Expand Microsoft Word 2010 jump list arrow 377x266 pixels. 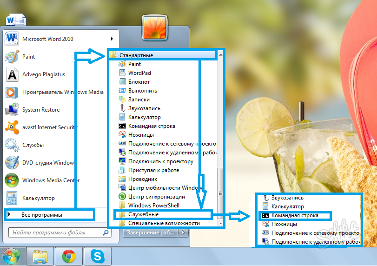point(112,39)
